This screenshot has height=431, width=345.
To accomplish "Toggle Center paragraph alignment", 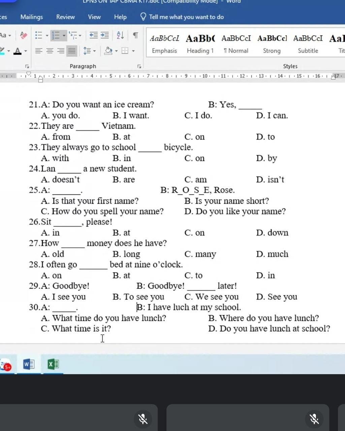I will [50, 51].
